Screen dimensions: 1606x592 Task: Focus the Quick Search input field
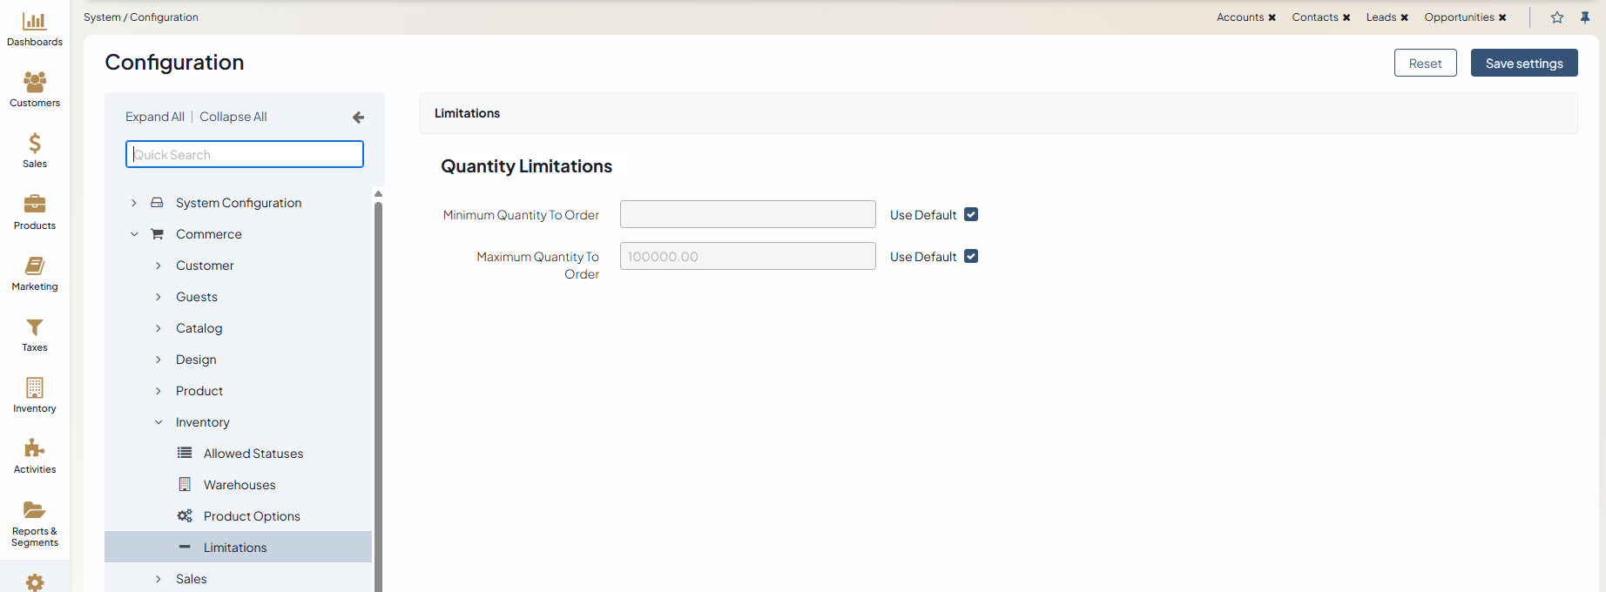point(245,155)
